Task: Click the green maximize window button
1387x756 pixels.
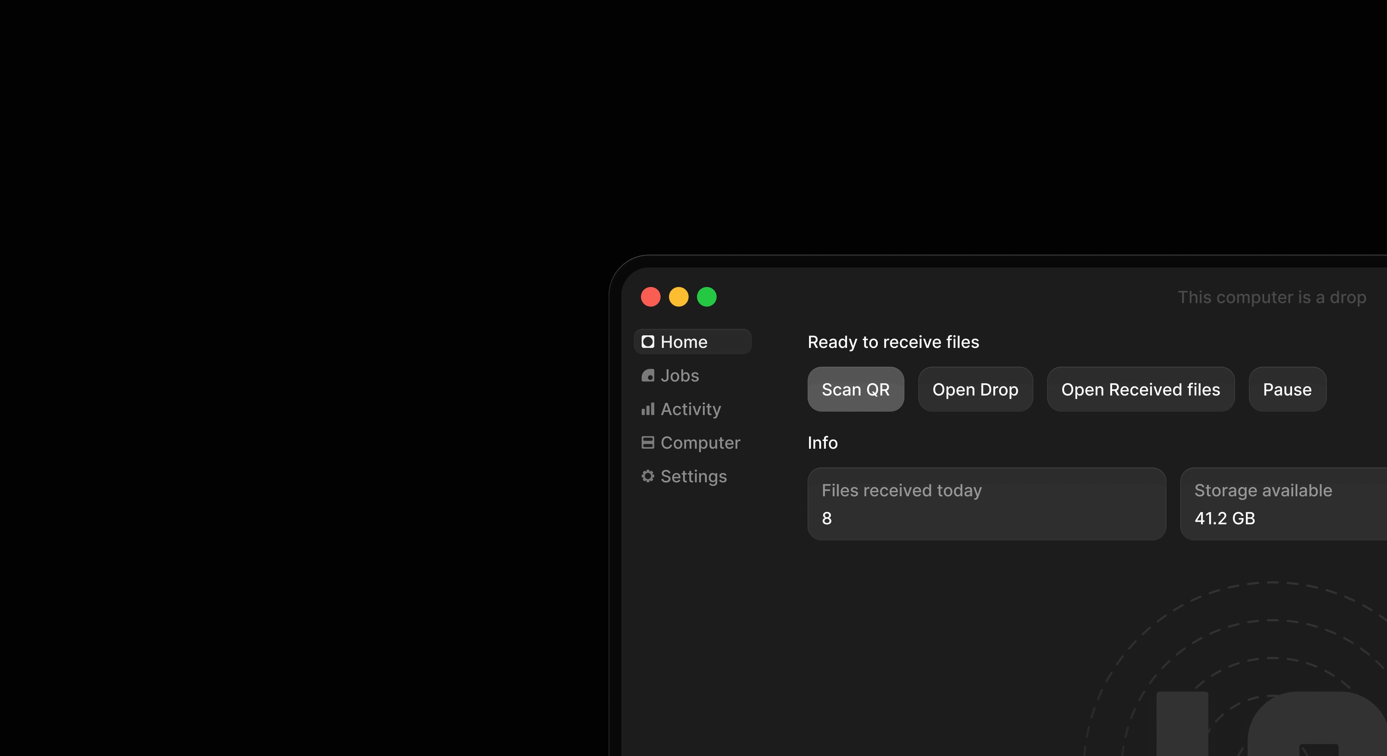Action: click(706, 297)
